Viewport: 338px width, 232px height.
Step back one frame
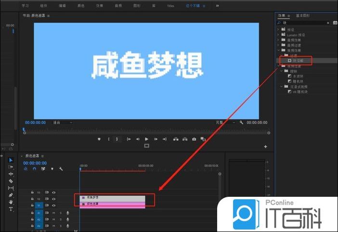click(138, 139)
